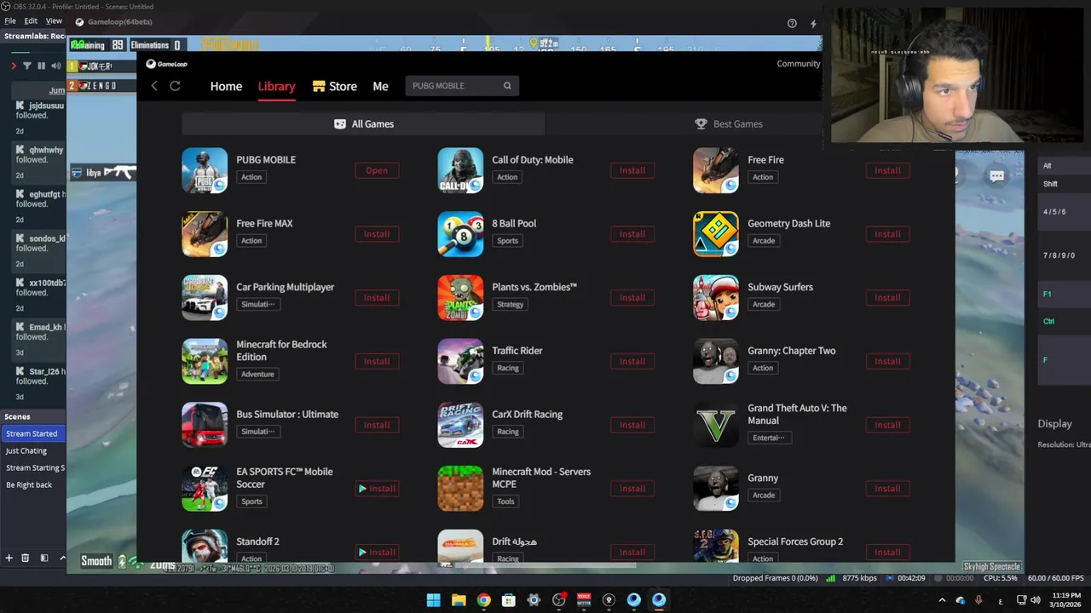Click the Community link

coord(799,64)
